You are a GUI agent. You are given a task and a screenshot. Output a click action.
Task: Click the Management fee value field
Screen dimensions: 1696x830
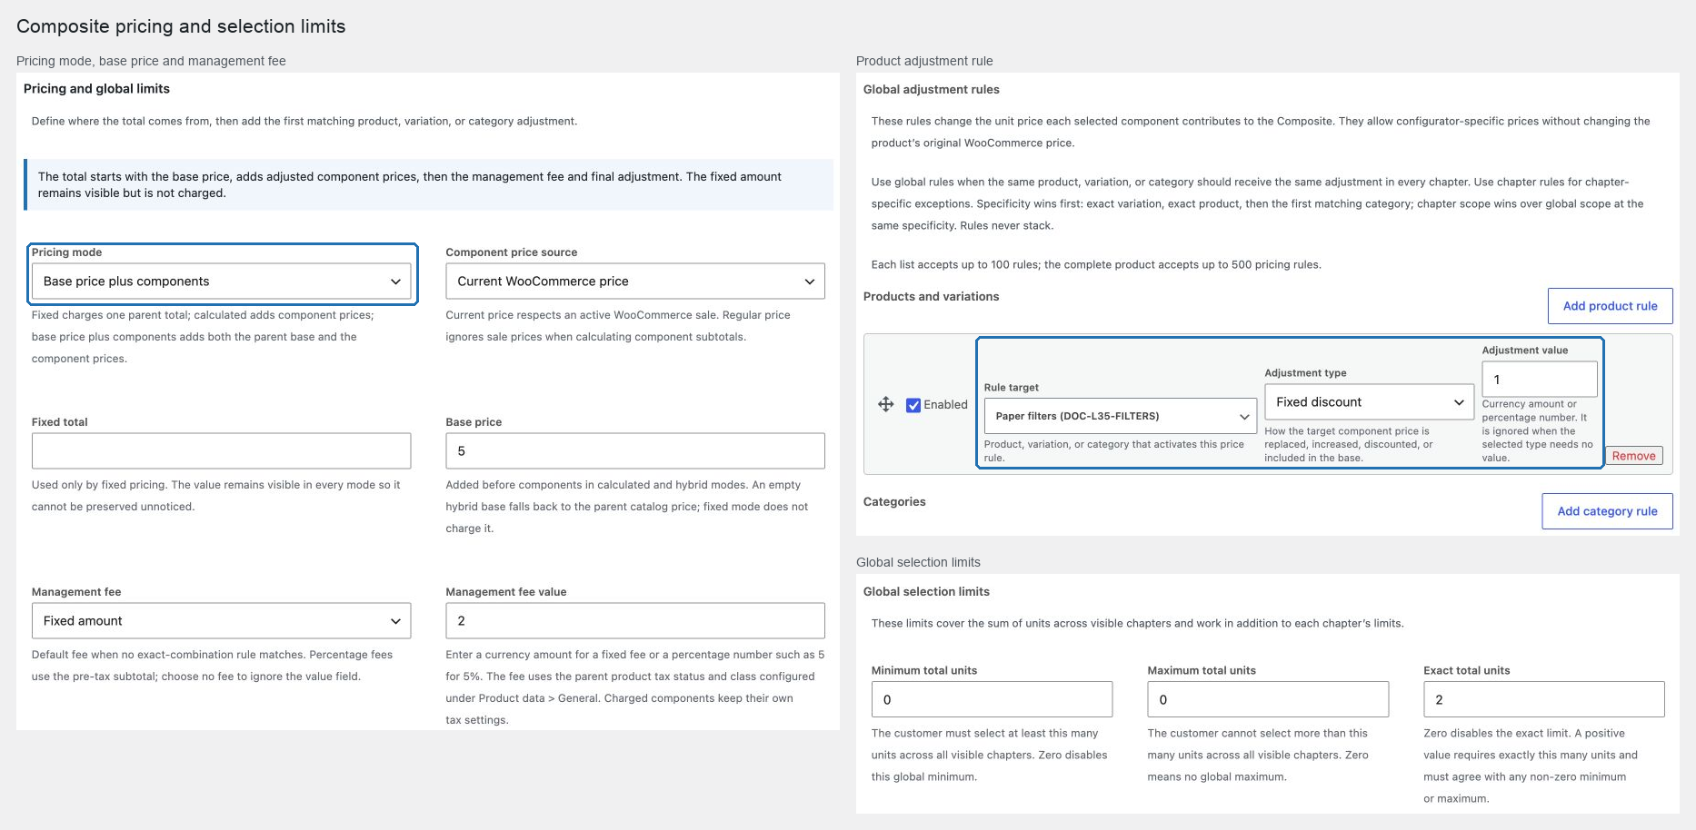tap(635, 621)
